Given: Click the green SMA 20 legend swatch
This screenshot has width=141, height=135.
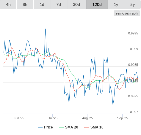Looking at the screenshot, I should point(61,127).
